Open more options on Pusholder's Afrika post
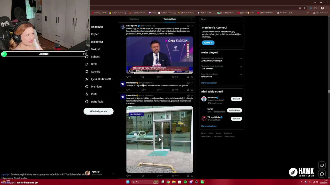 pyautogui.click(x=192, y=83)
